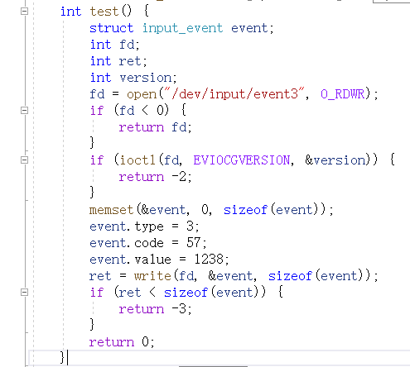This screenshot has height=367, width=410.
Task: Click the int version declaration
Action: point(133,78)
